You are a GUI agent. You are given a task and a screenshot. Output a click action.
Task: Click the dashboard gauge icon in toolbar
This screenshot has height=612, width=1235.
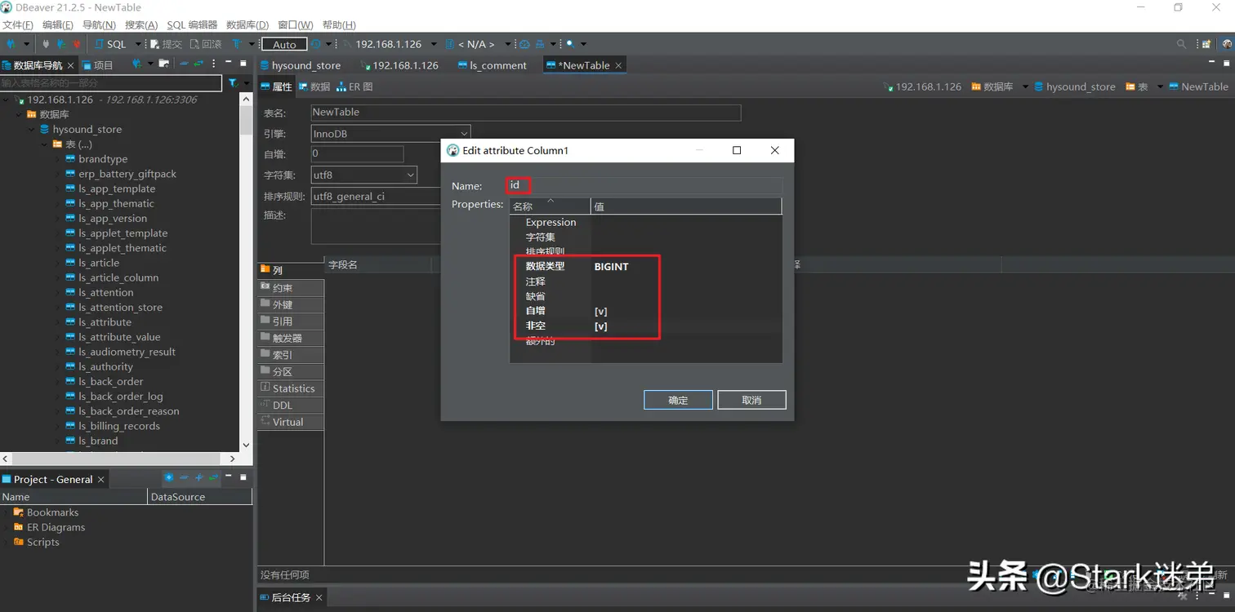[525, 44]
